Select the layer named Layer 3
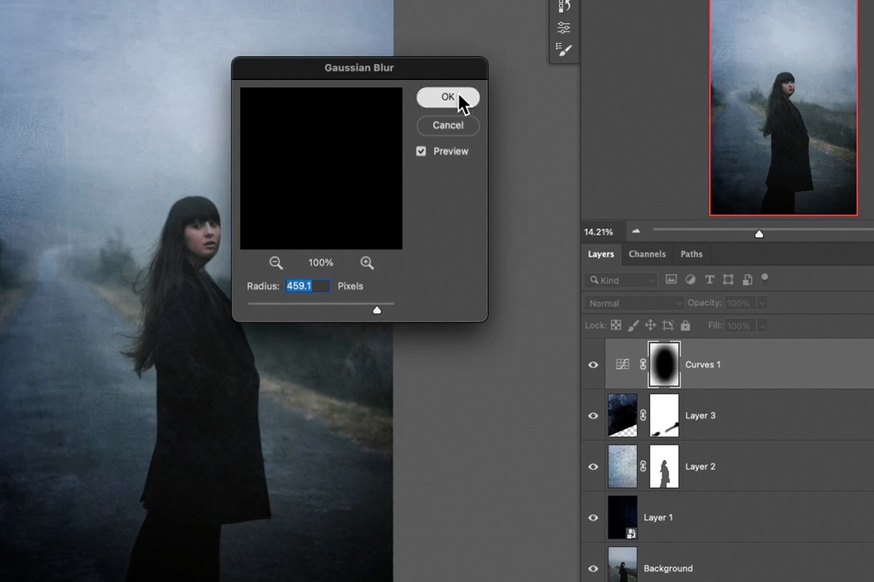The image size is (874, 582). tap(701, 415)
